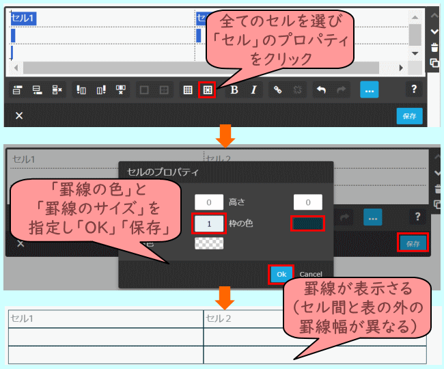The height and width of the screenshot is (369, 444).
Task: Open more options via the blue ellipsis in top toolbar
Action: tap(370, 90)
